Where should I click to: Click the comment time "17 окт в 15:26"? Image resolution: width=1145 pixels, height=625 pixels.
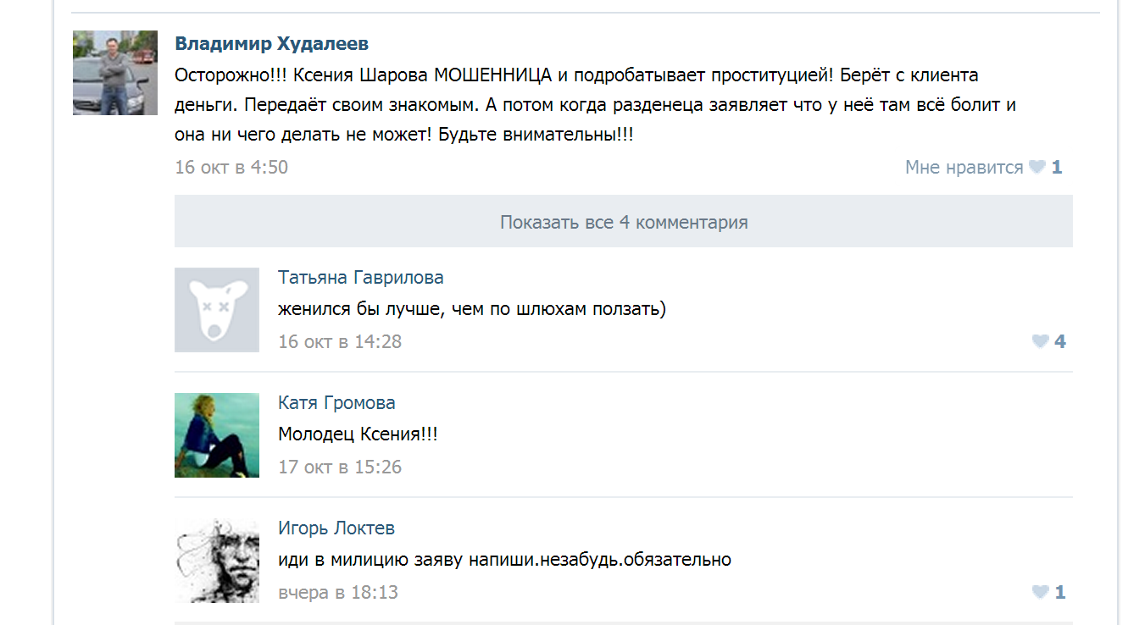coord(340,467)
